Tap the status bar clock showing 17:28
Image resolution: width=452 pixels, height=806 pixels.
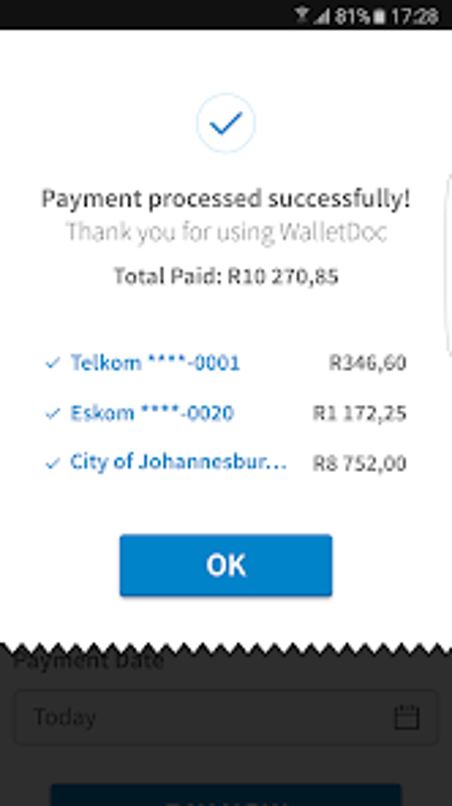point(415,16)
